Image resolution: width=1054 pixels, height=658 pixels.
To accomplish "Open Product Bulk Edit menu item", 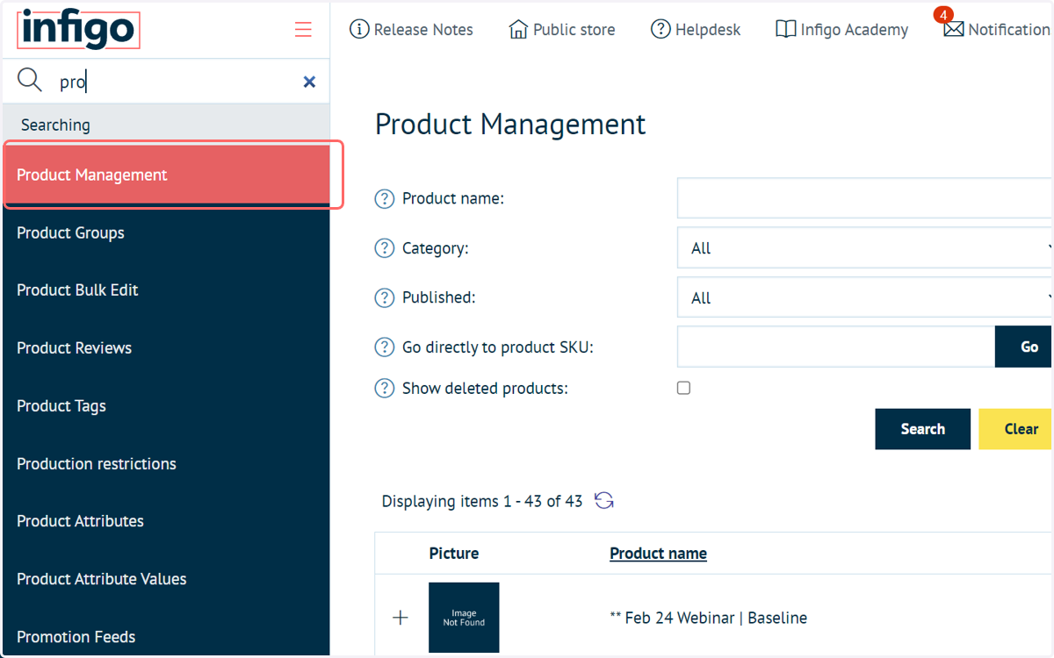I will pyautogui.click(x=166, y=290).
